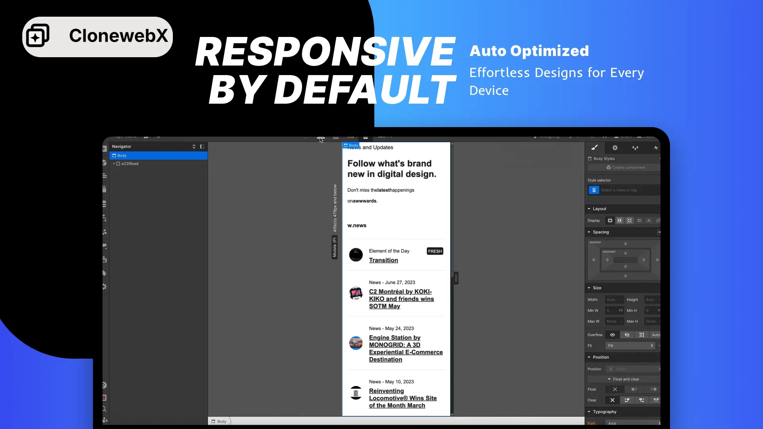763x429 pixels.
Task: Open the element Settings gear tab
Action: click(615, 148)
